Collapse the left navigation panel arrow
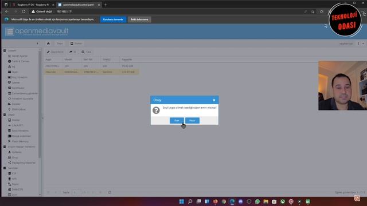 pos(37,43)
